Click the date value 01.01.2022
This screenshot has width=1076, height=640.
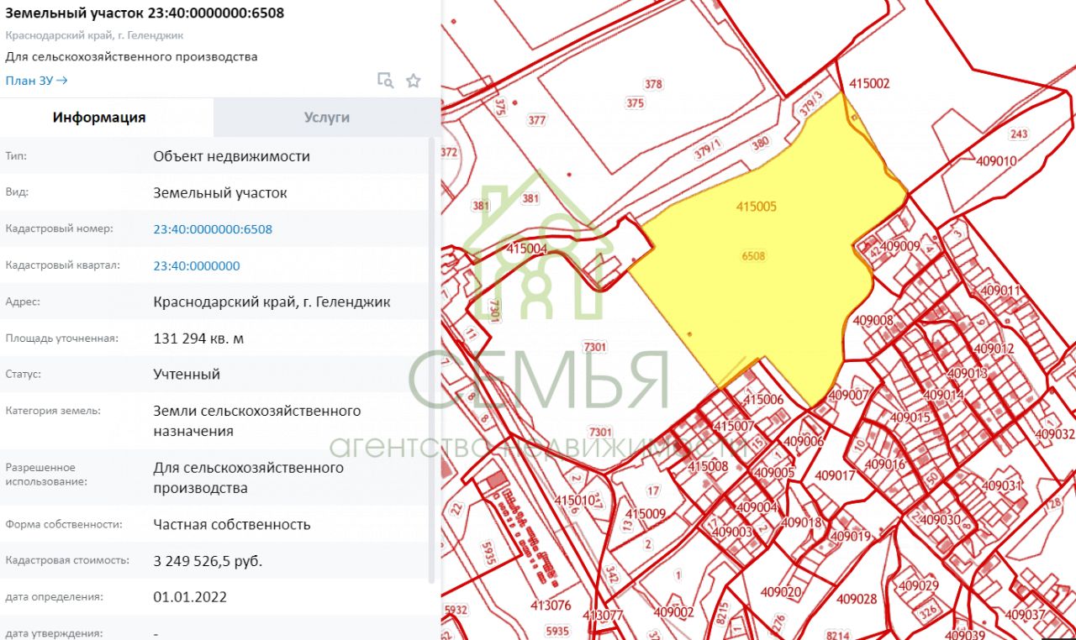[190, 597]
